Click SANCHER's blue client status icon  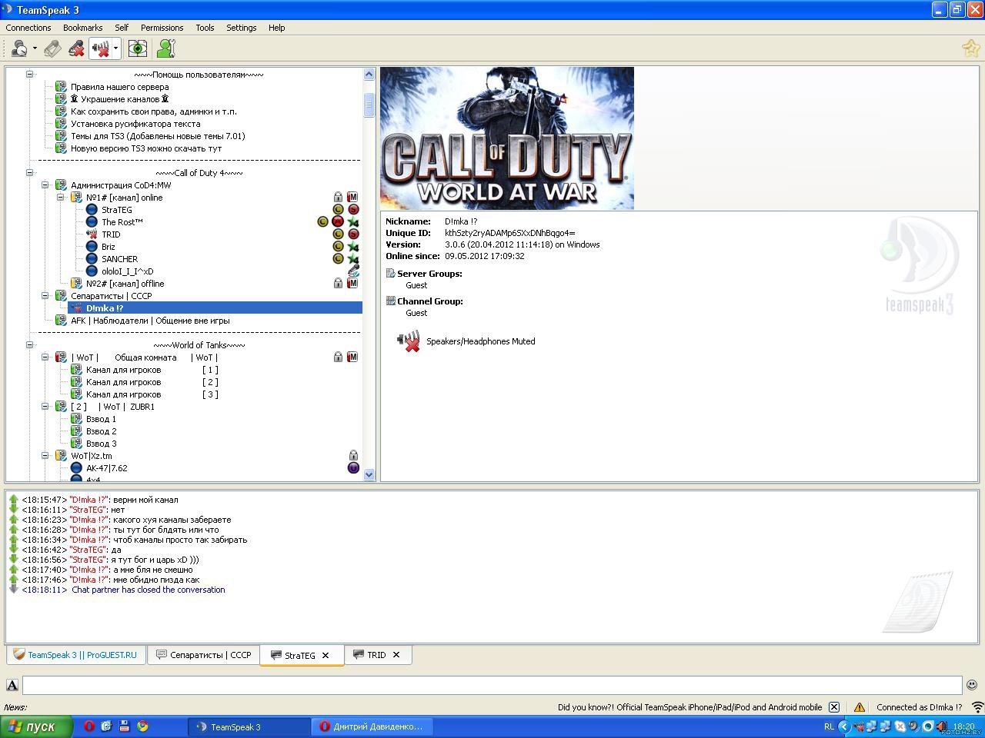92,259
